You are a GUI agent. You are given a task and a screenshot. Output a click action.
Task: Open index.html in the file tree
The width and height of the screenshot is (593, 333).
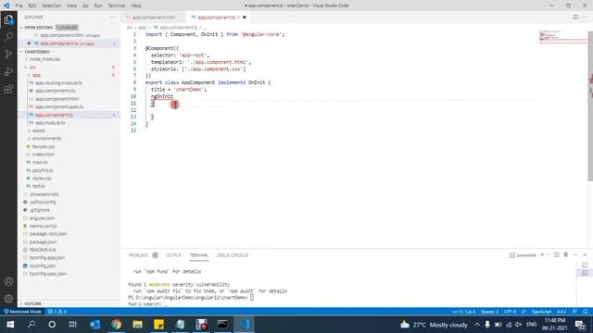(x=44, y=154)
